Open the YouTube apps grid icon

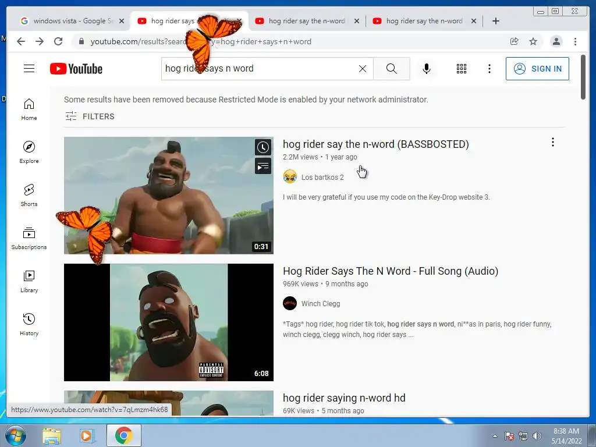point(462,69)
